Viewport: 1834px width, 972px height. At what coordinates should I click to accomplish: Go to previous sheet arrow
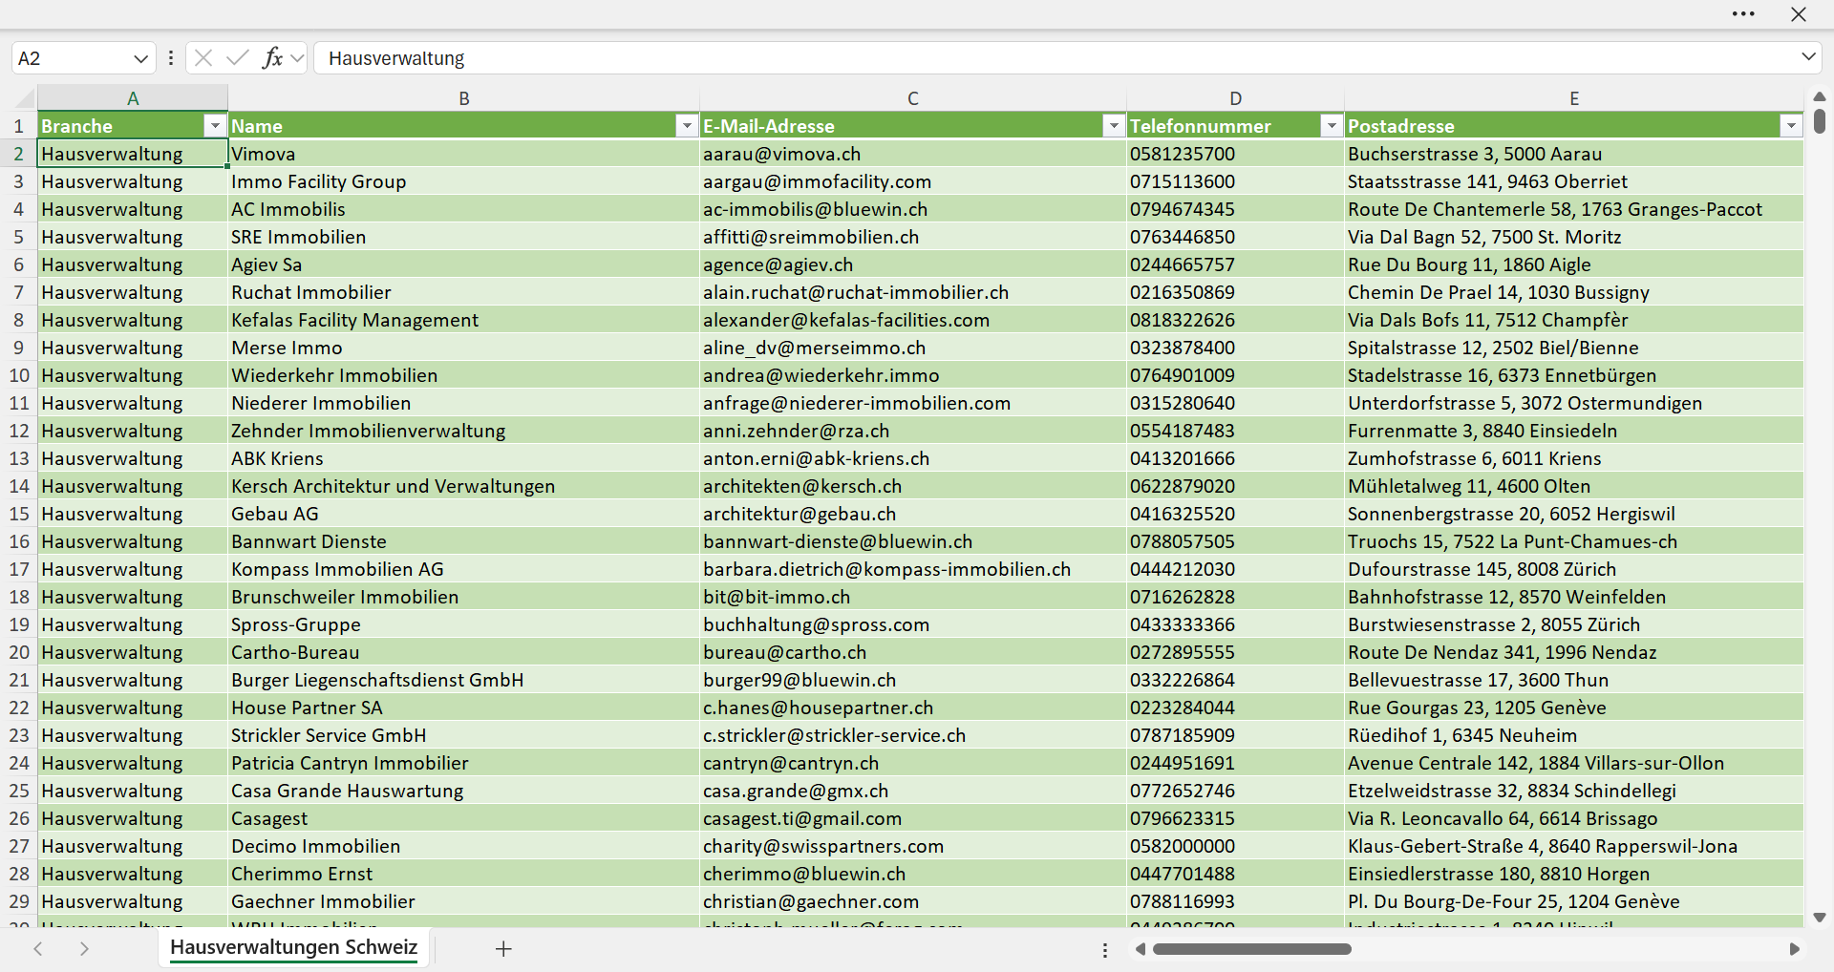[38, 949]
